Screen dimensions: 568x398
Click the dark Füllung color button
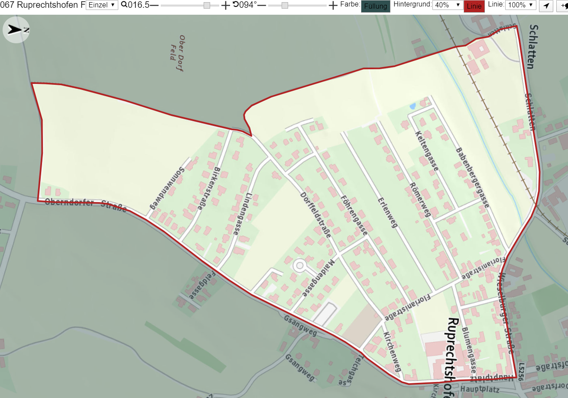376,6
